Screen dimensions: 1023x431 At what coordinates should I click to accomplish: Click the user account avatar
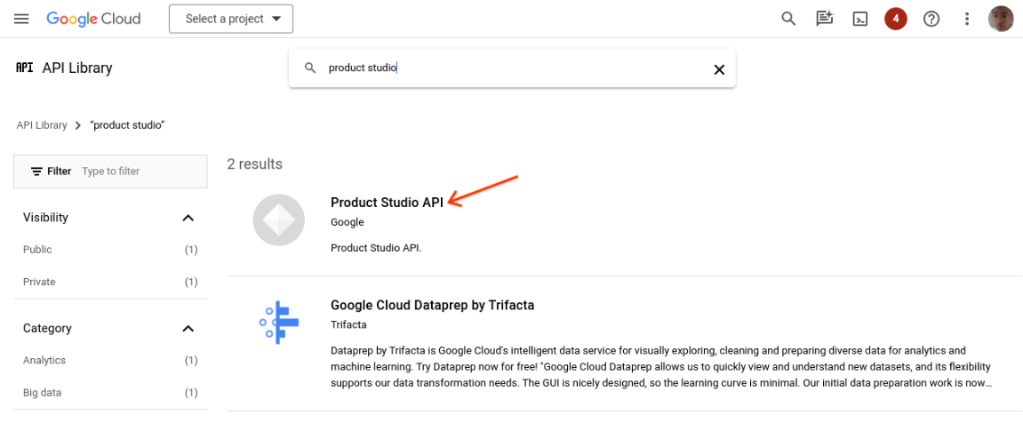pyautogui.click(x=1001, y=19)
